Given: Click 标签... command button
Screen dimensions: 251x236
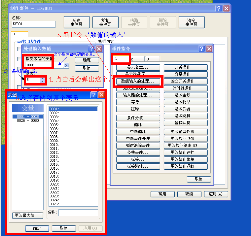Looking at the screenshot, I should tap(138, 159).
